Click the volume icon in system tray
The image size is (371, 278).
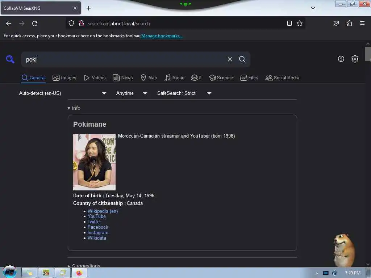click(334, 273)
